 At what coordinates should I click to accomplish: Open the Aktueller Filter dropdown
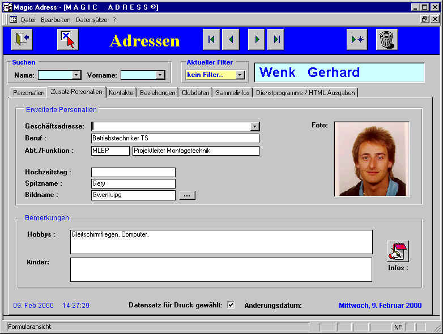(x=240, y=75)
